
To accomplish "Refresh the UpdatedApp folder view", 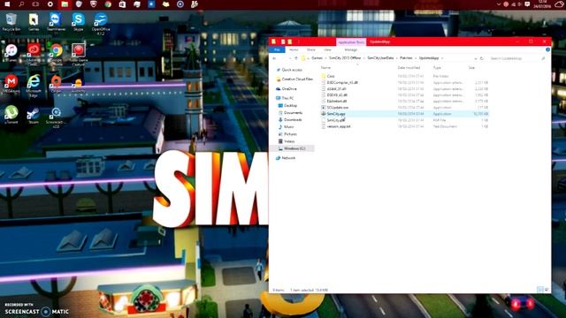I will click(481, 58).
